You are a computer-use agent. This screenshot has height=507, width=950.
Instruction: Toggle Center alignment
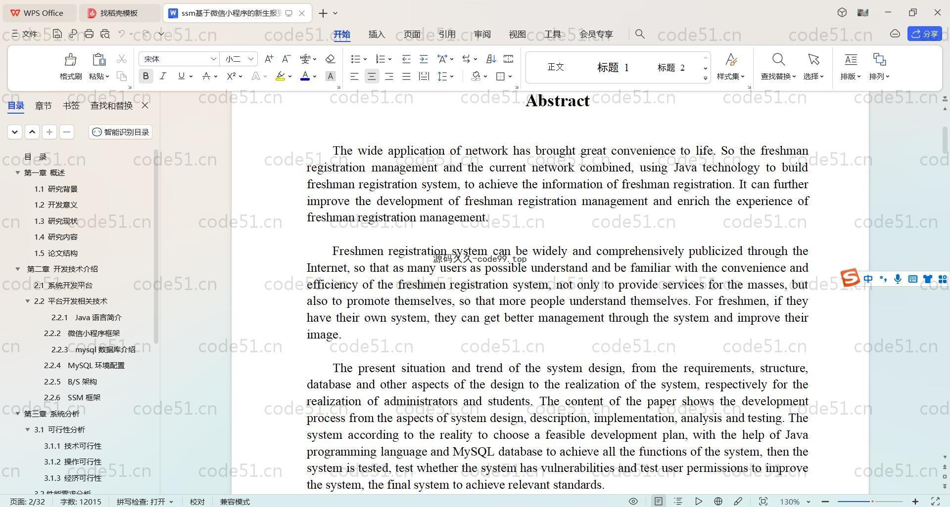pos(372,76)
